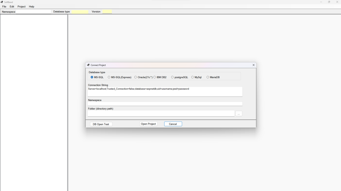Select Oracle(21c~) database option
341x191 pixels.
coord(136,77)
